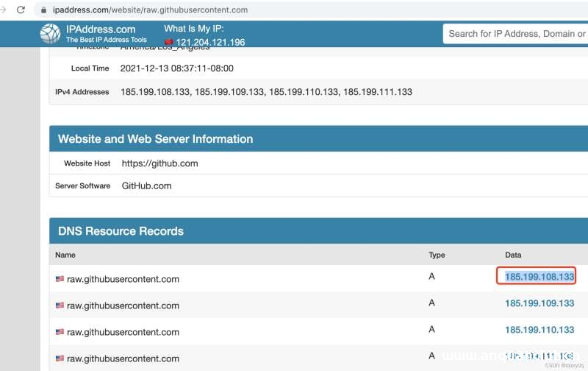The width and height of the screenshot is (588, 371).
Task: Focus the Search for IP Address field
Action: pyautogui.click(x=516, y=33)
